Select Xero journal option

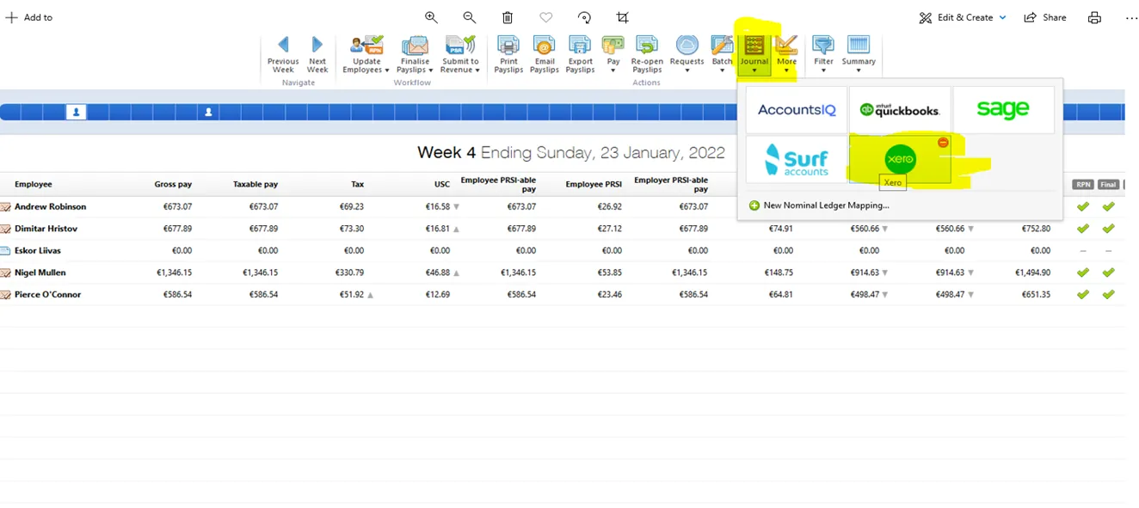pyautogui.click(x=900, y=160)
